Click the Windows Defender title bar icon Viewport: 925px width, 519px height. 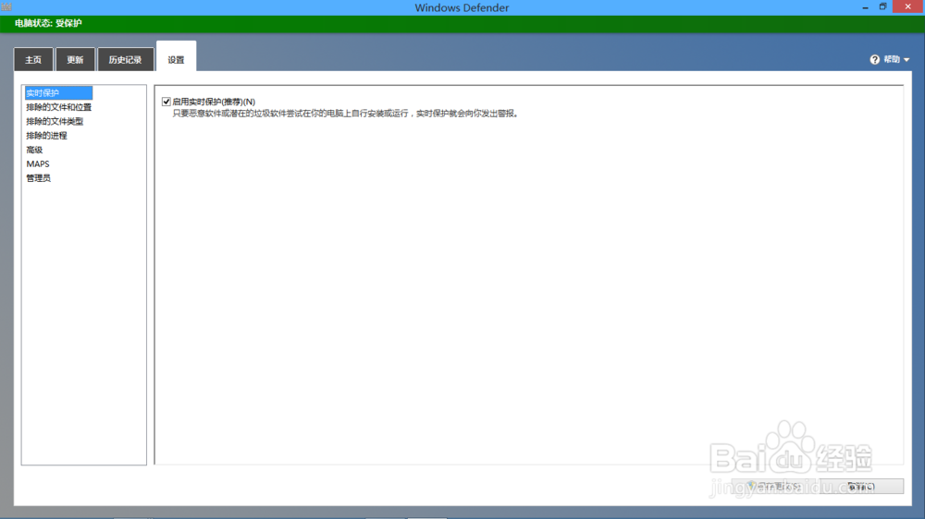point(6,7)
